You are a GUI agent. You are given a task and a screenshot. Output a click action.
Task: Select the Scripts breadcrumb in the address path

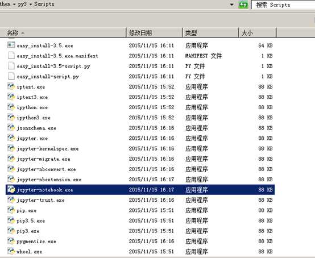(x=44, y=4)
